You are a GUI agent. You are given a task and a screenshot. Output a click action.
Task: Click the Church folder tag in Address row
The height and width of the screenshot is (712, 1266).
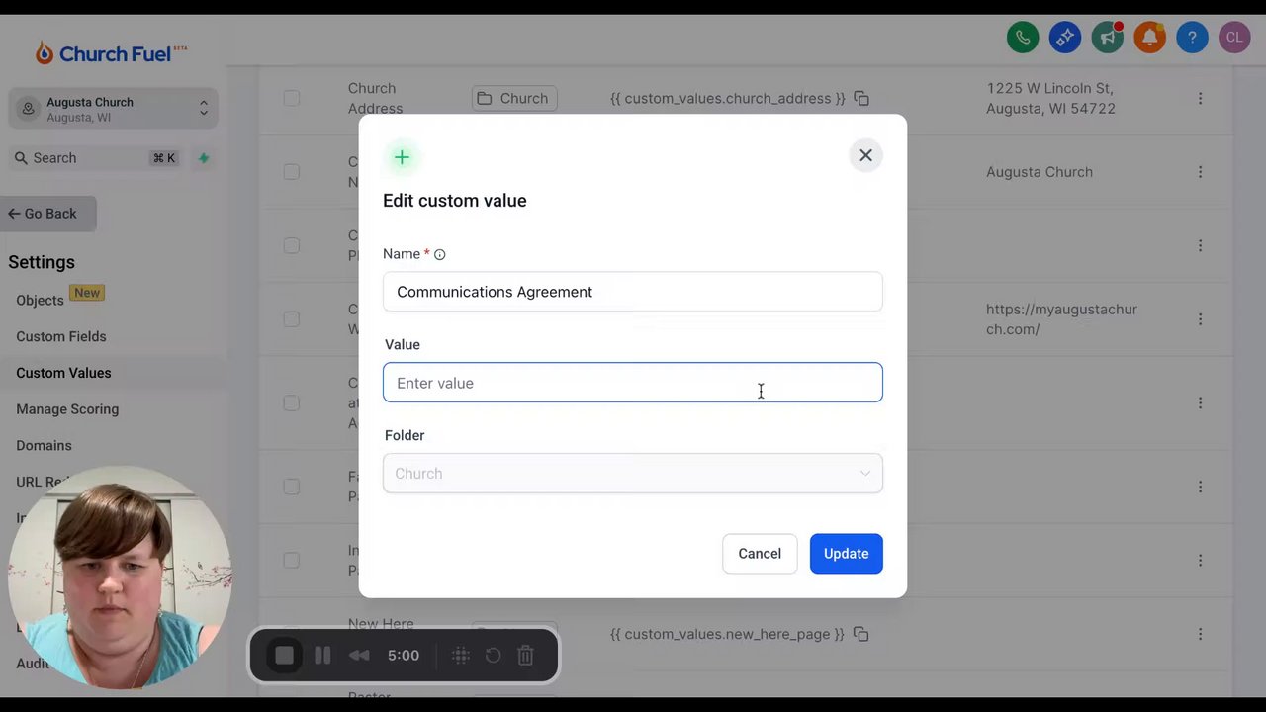pyautogui.click(x=513, y=98)
